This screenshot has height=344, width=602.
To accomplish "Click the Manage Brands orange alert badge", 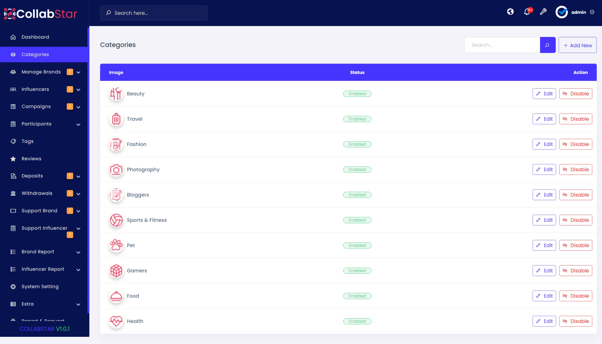I will (70, 72).
